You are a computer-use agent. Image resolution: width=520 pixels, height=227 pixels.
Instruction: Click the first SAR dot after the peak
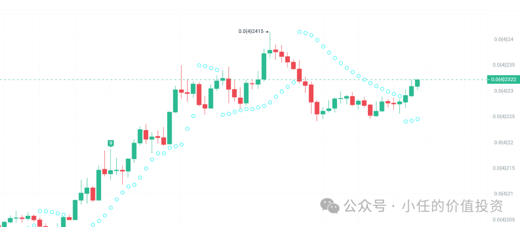[299, 32]
